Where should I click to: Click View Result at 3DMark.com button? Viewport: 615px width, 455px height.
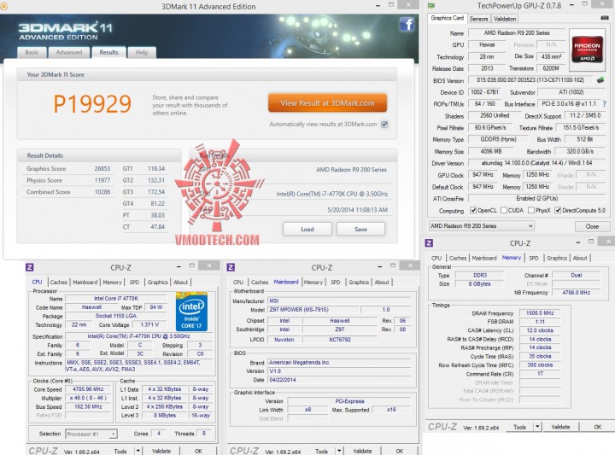(327, 103)
